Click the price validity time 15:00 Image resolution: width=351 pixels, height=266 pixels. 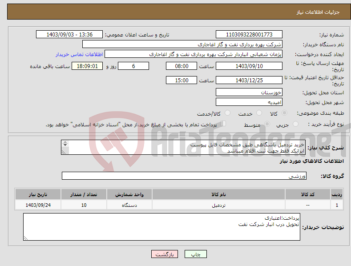(182, 80)
